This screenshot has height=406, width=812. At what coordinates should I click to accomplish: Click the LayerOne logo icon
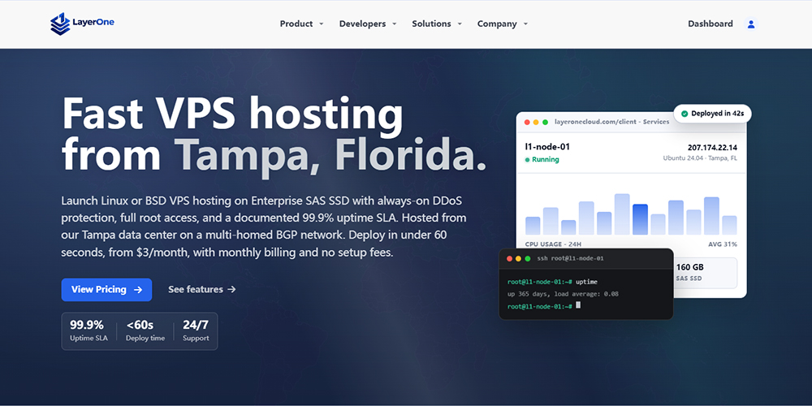(60, 24)
